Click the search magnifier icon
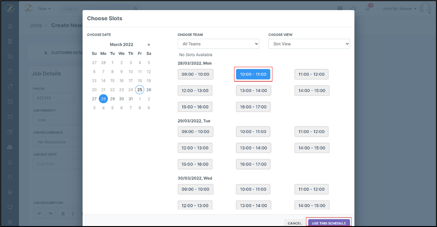Screen dimensions: 437x227 (135, 8)
